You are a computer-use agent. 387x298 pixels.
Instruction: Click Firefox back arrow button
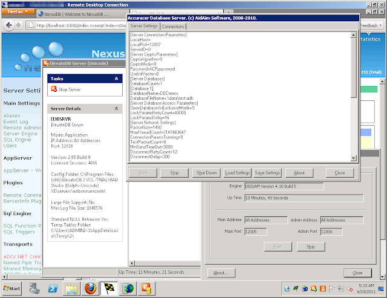9,25
